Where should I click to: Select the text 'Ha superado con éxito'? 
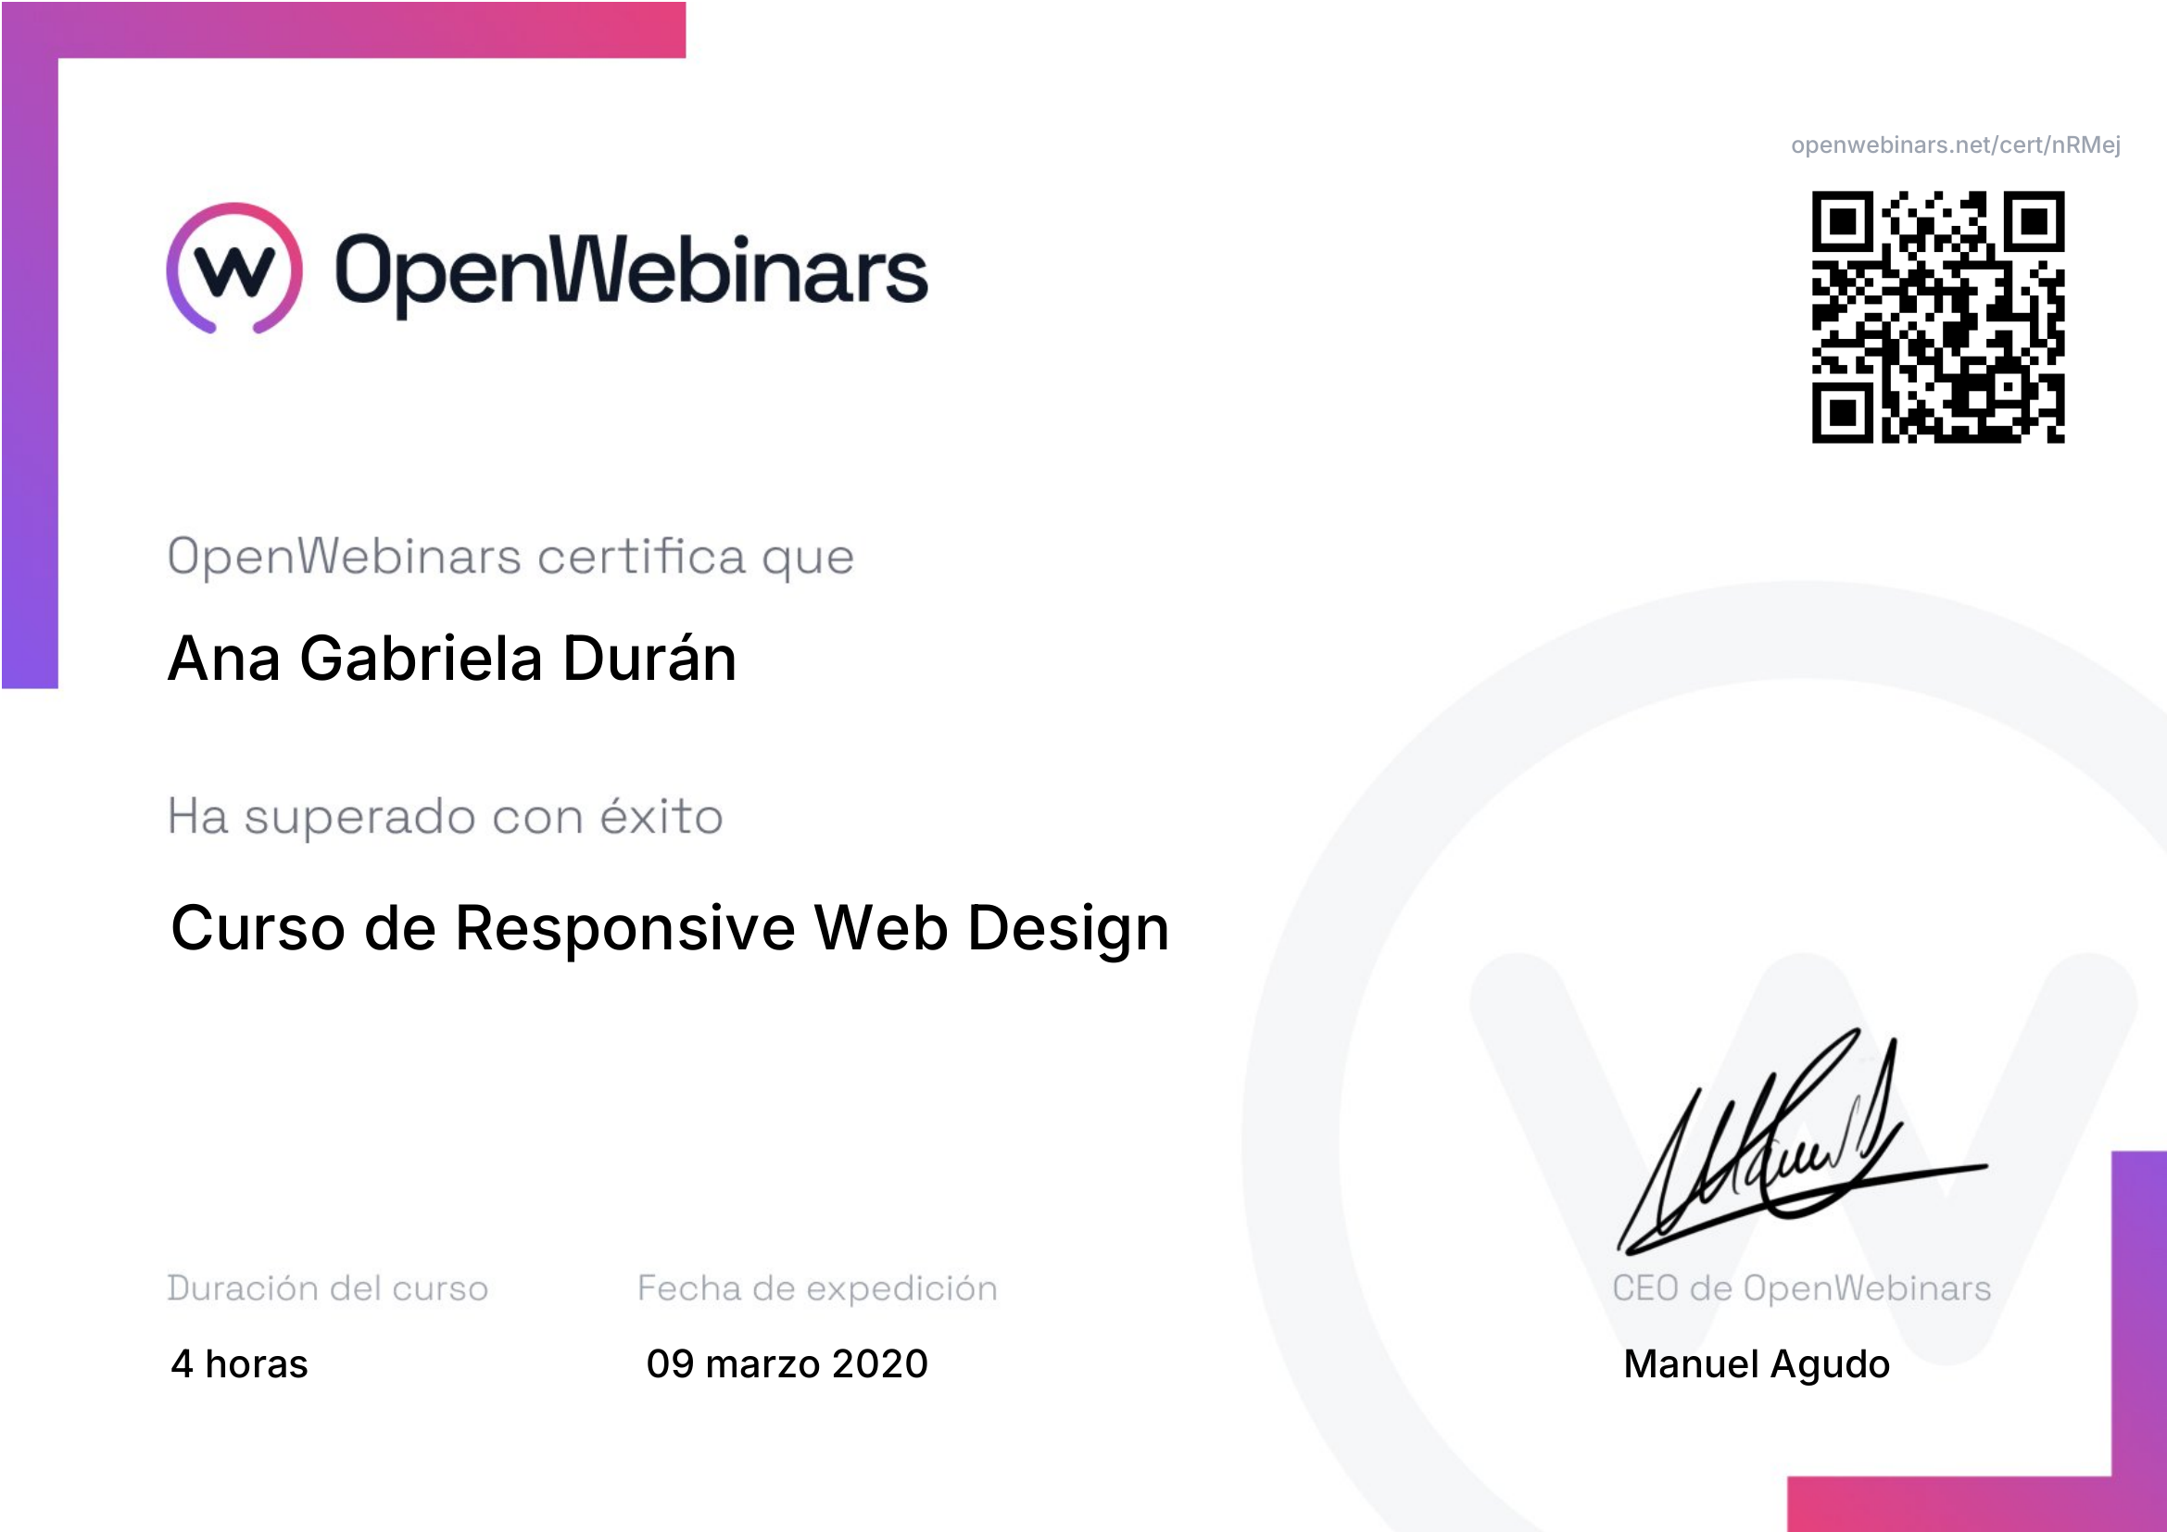[446, 816]
